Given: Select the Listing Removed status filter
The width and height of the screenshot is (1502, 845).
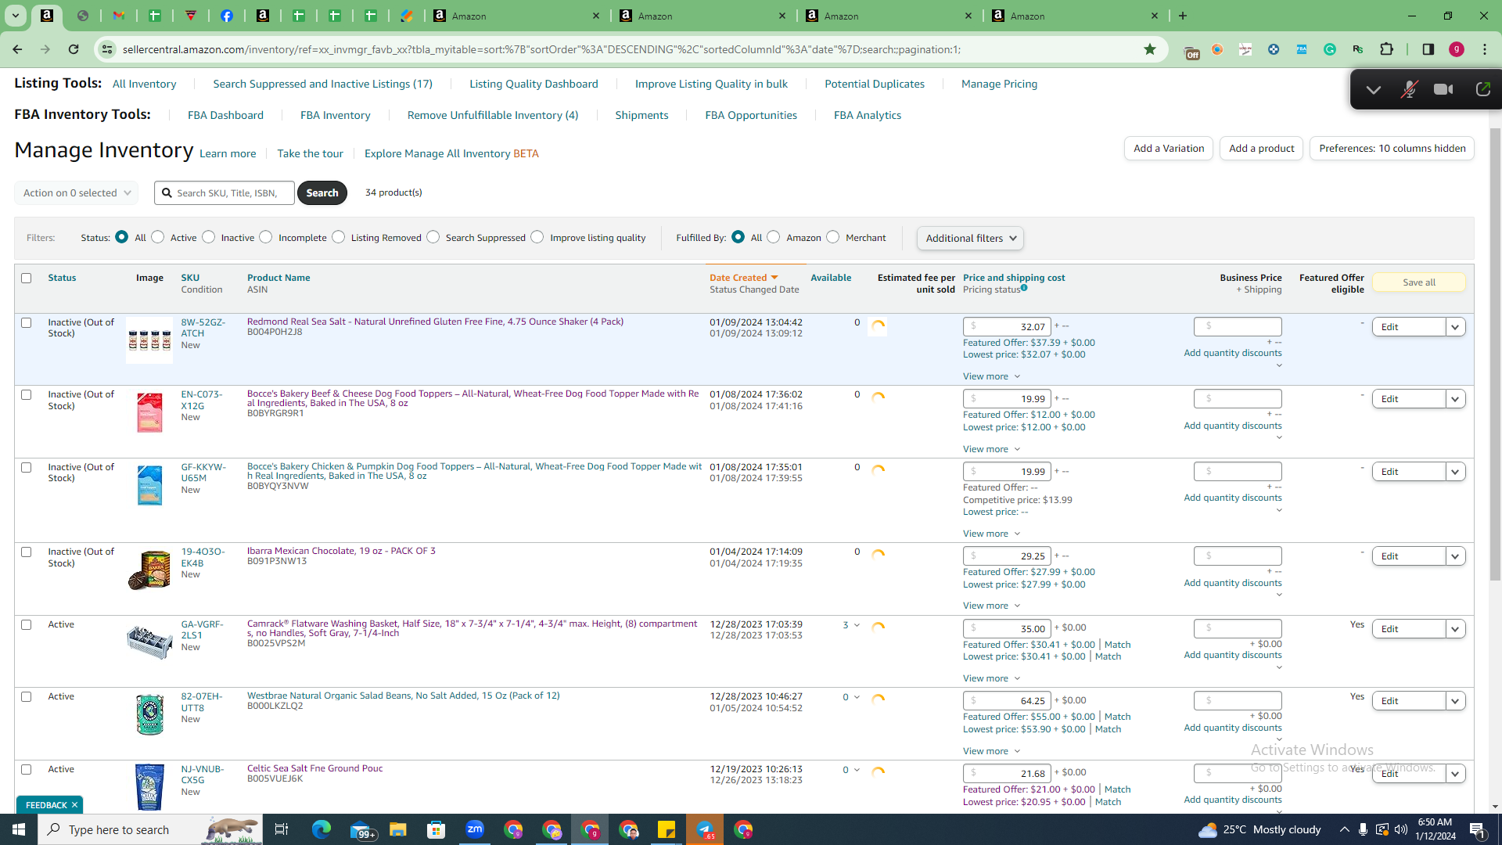Looking at the screenshot, I should pos(339,237).
